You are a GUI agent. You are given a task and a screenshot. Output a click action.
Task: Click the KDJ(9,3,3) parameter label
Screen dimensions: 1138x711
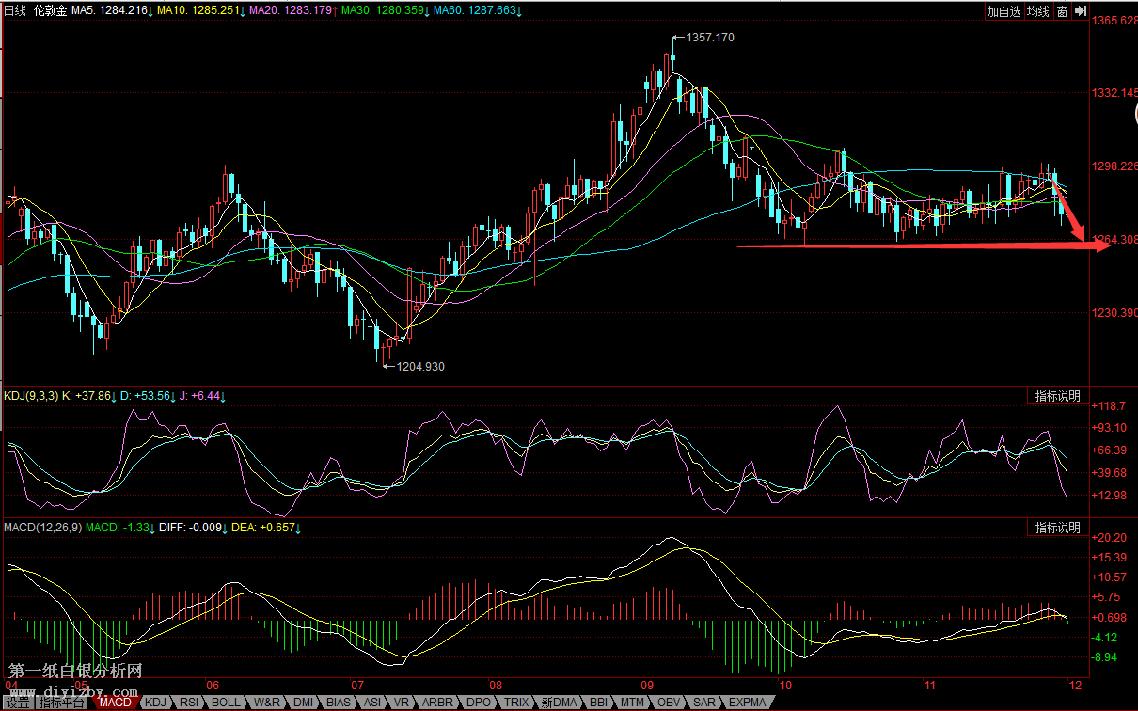click(30, 396)
